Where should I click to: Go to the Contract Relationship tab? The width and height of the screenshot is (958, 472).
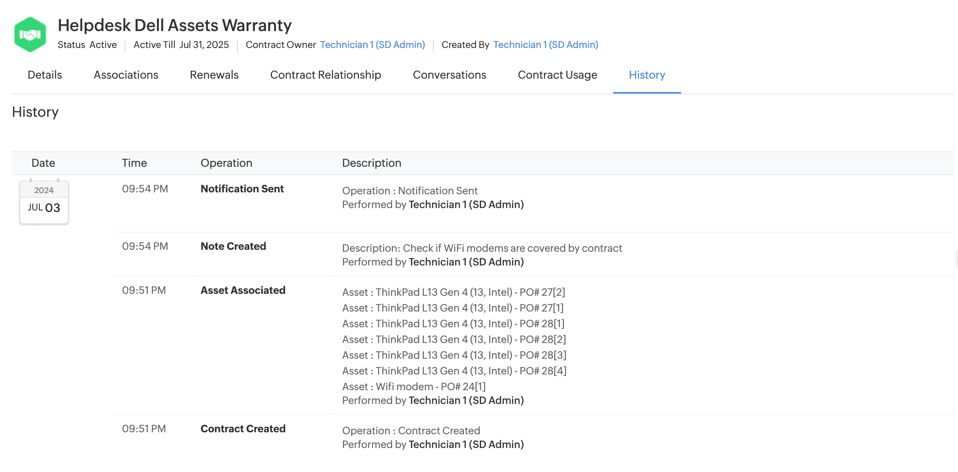coord(326,75)
